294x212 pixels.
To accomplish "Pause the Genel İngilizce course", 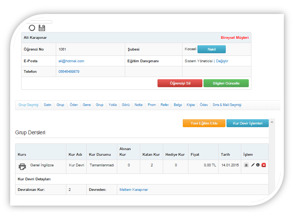I will pos(246,165).
